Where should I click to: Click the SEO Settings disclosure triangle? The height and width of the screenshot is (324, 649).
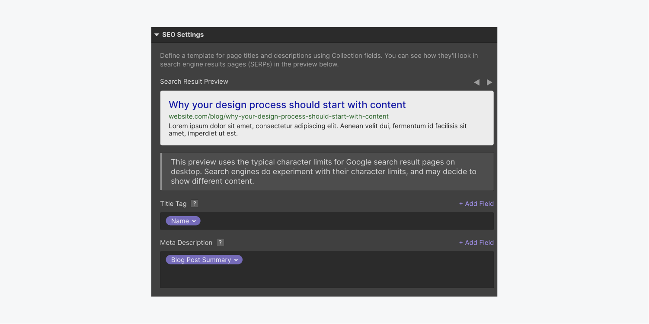tap(157, 35)
